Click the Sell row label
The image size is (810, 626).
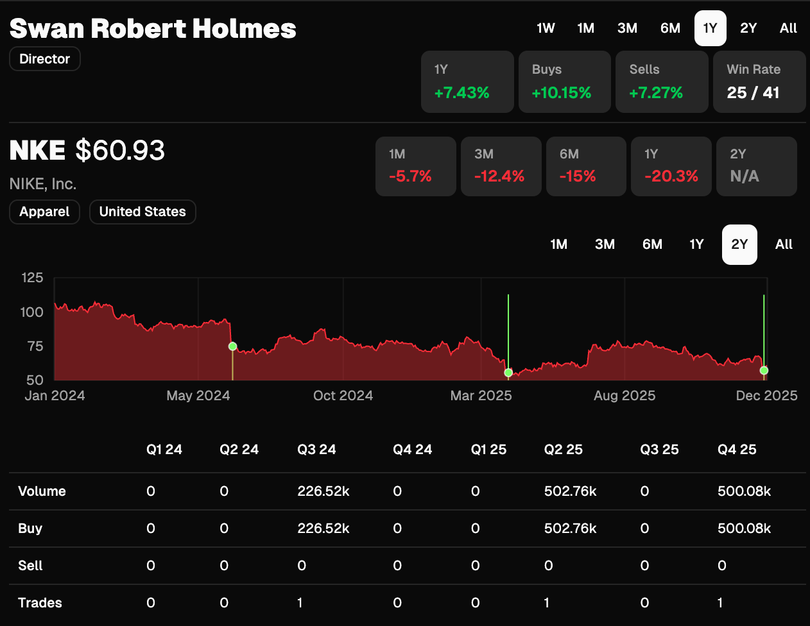coord(30,566)
